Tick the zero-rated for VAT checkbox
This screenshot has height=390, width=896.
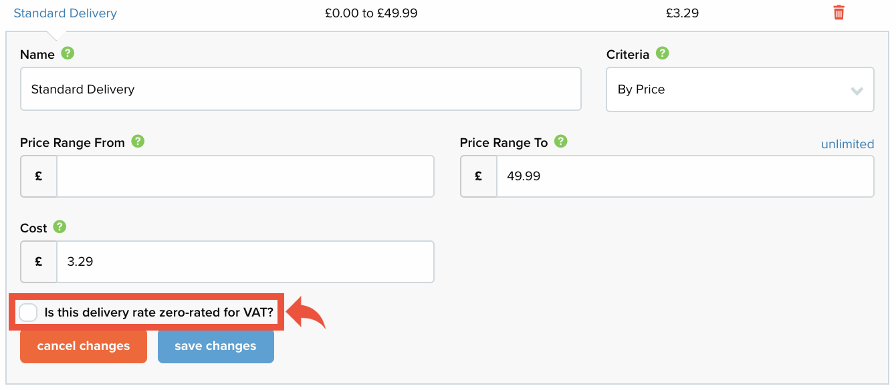pos(28,312)
